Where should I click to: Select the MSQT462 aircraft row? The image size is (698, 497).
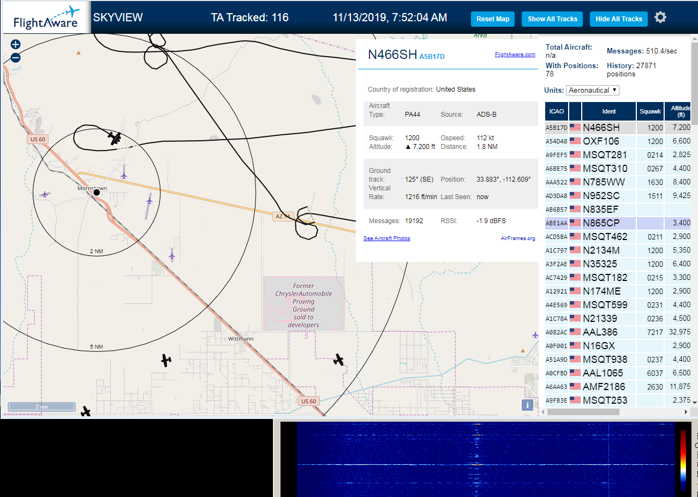[x=618, y=237]
